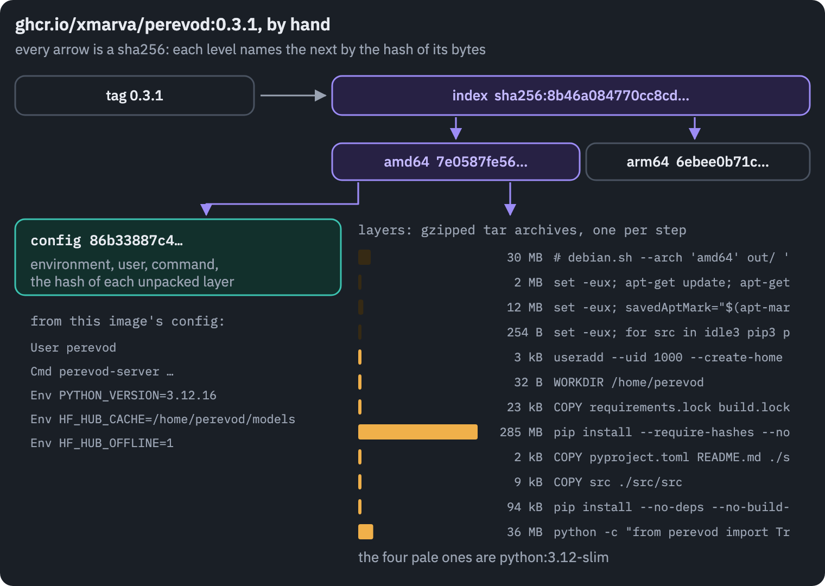
Task: Click the "COPY requirements.lock build.lock" line
Action: click(671, 407)
